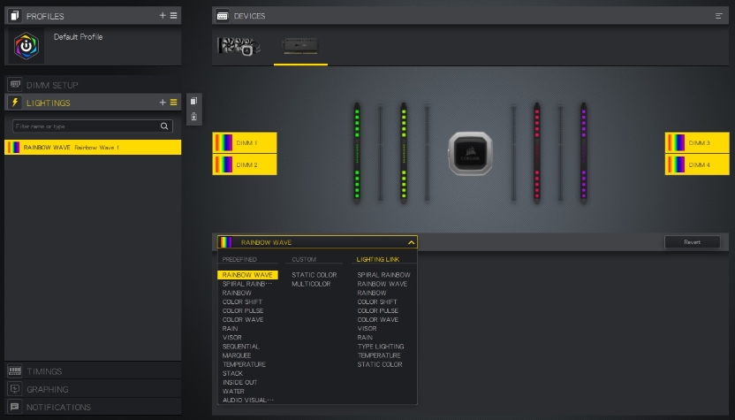
Task: Choose Lighting Link Rainbow
Action: point(372,293)
